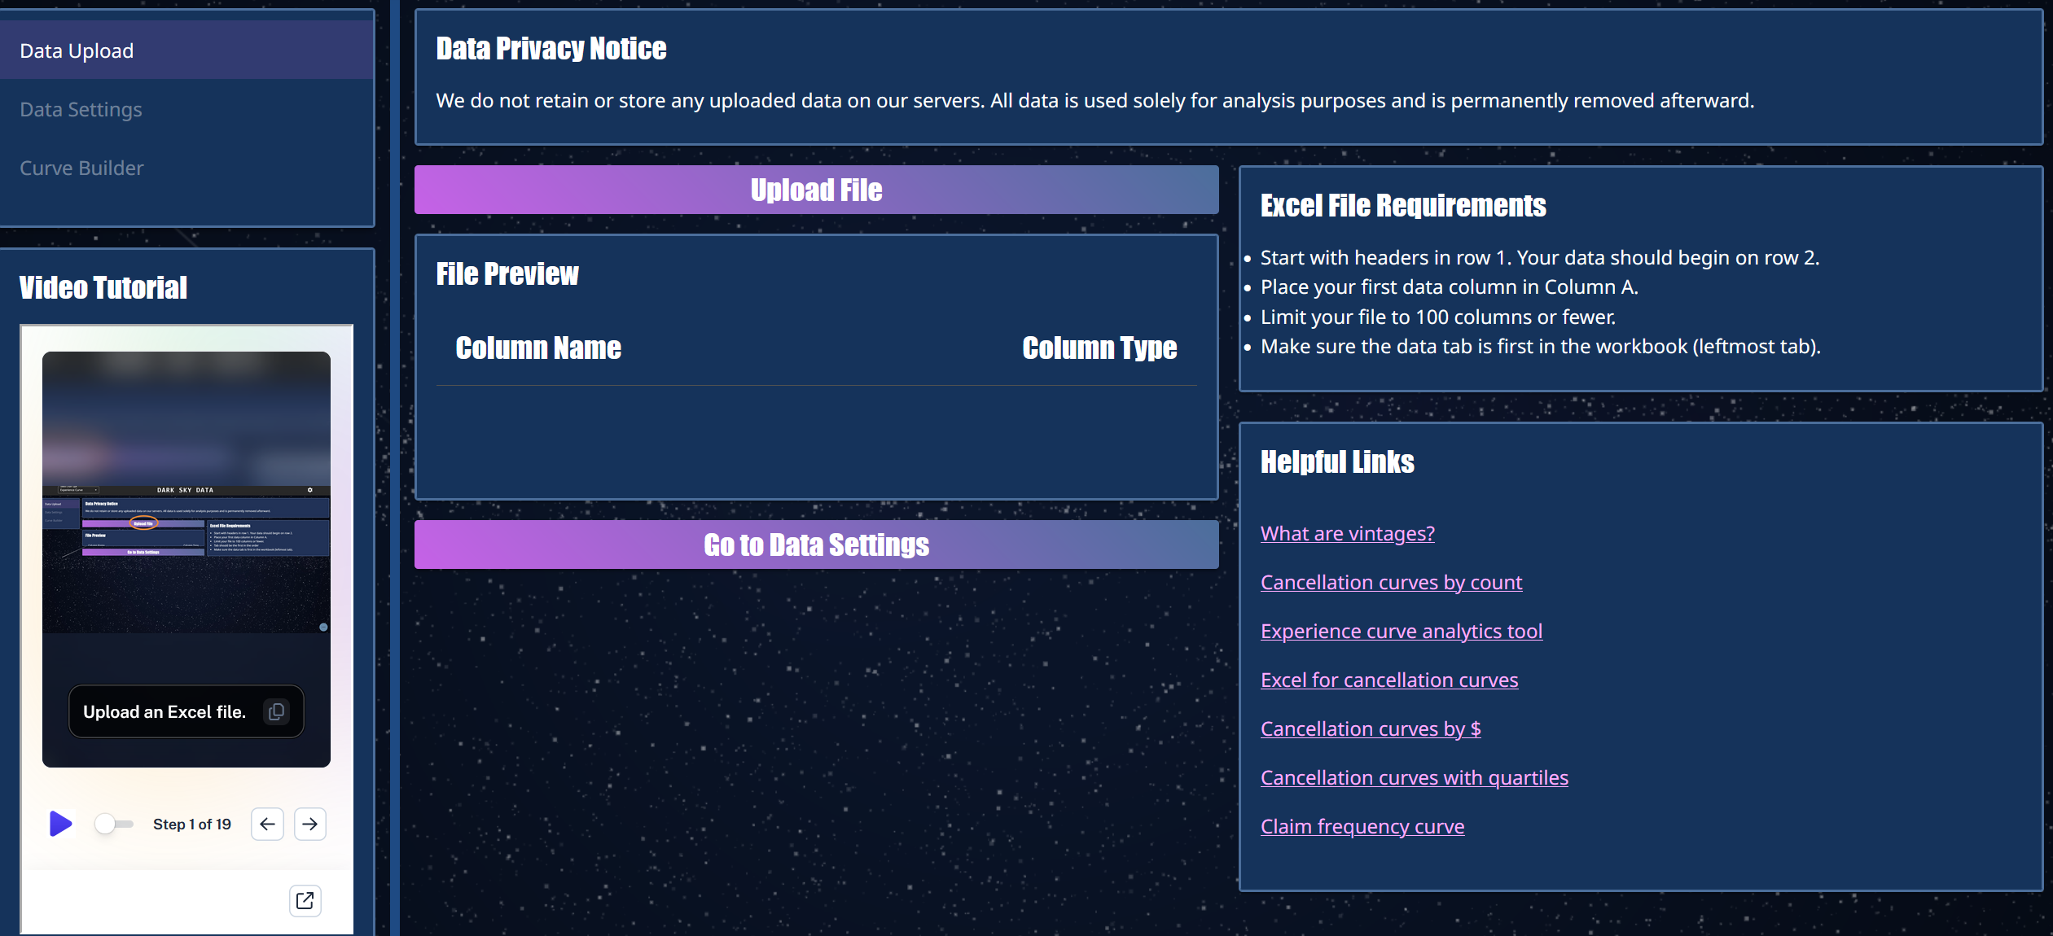Follow the Experience curve analytics tool link
This screenshot has width=2053, height=936.
[x=1401, y=631]
